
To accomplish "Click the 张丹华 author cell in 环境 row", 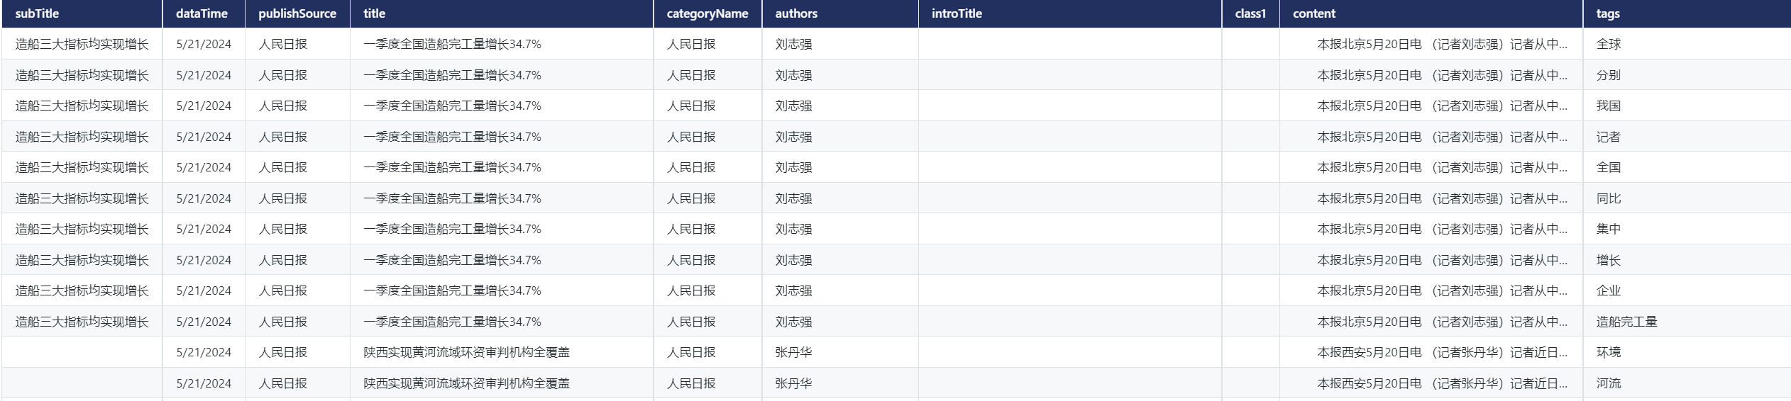I will tap(793, 352).
